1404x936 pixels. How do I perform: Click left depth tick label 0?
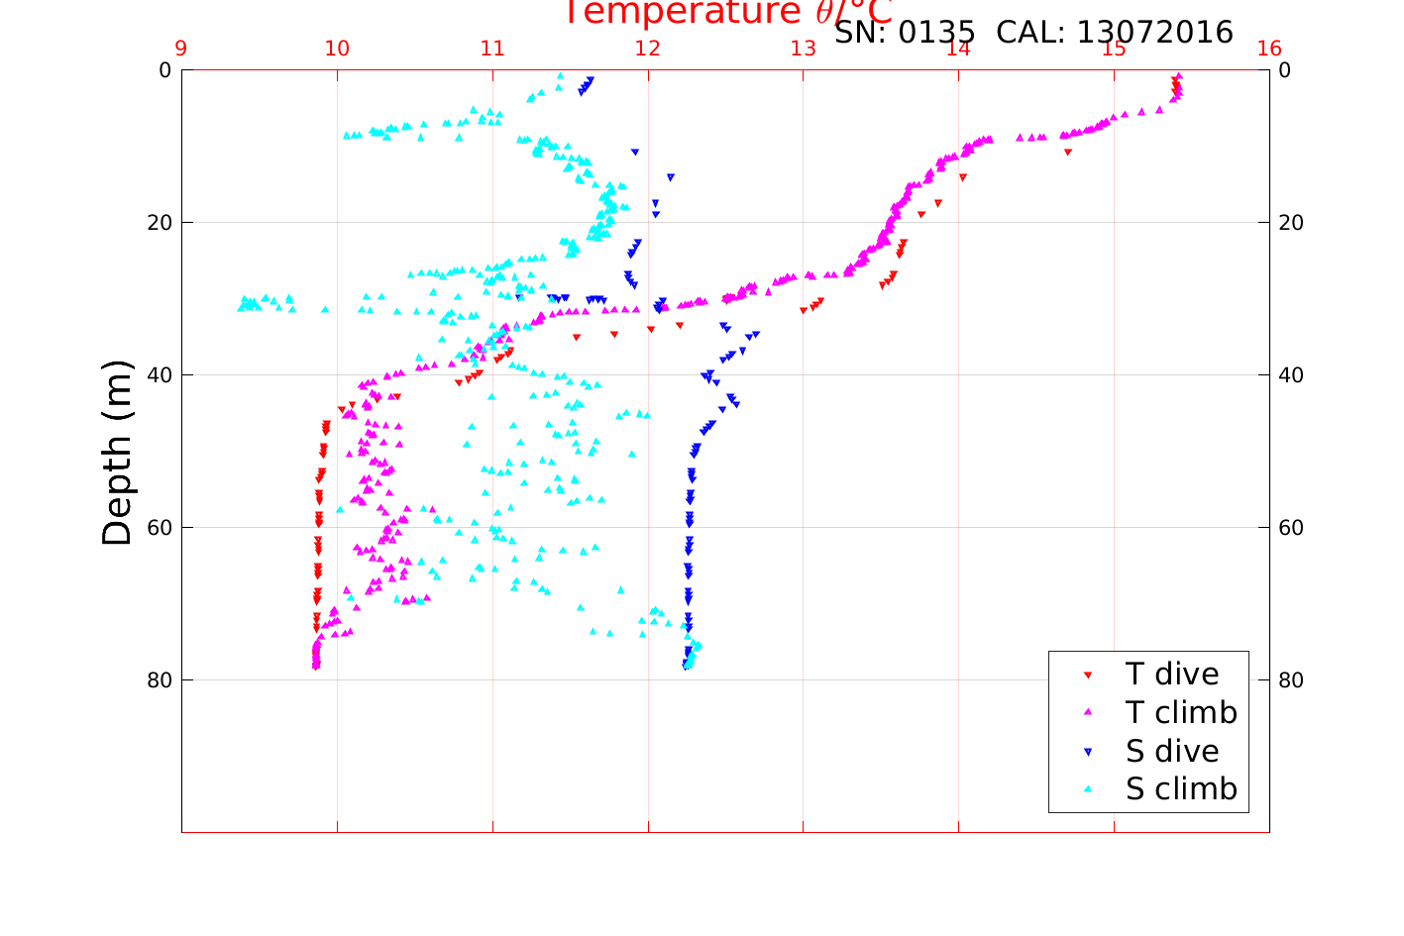pyautogui.click(x=165, y=70)
